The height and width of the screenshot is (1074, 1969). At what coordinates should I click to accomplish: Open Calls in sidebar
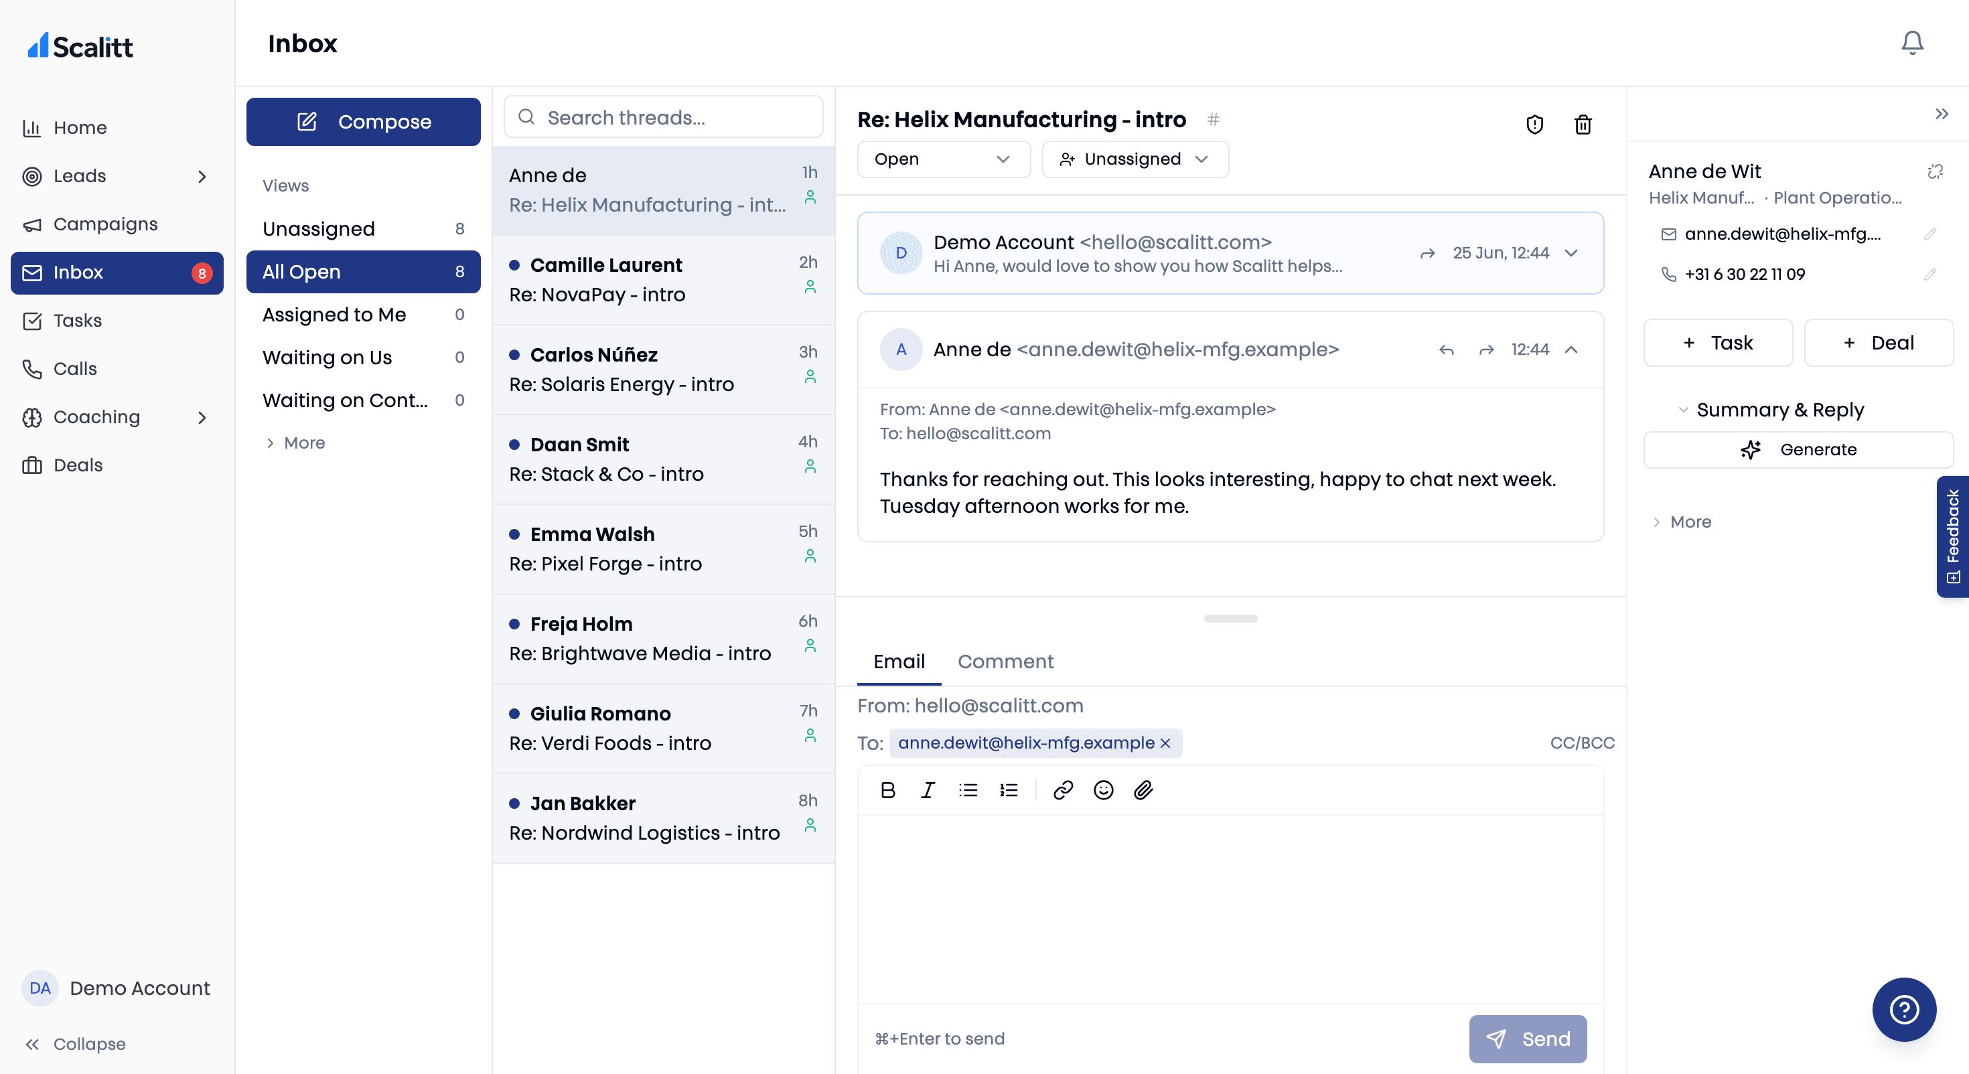(117, 368)
